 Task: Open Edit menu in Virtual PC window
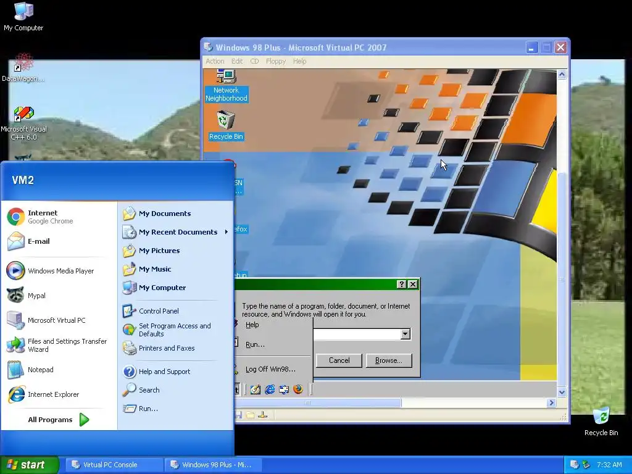[x=237, y=61]
